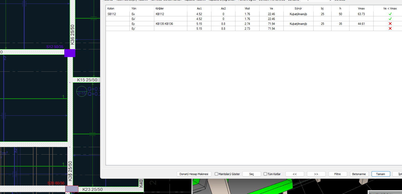Select the gray S20 column square in the plan
Screen dimensions: 402x194
72,189
